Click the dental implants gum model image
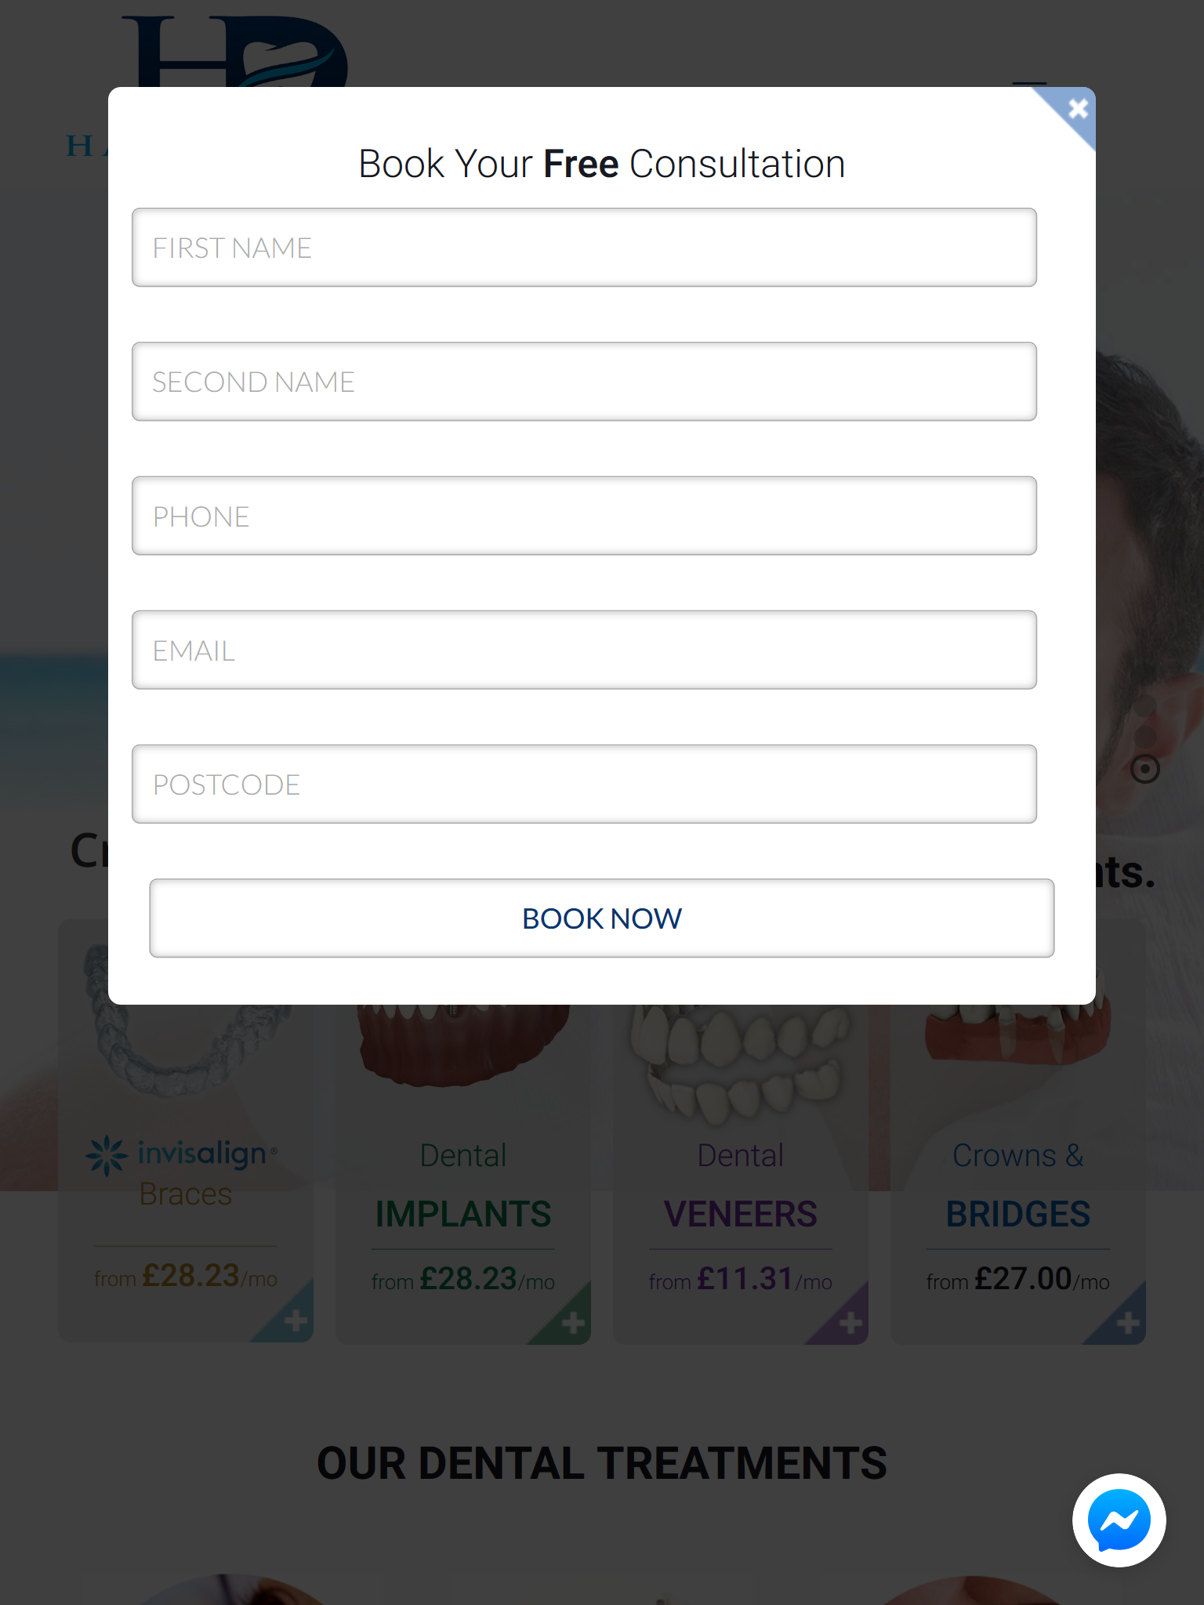1204x1605 pixels. (x=462, y=1046)
